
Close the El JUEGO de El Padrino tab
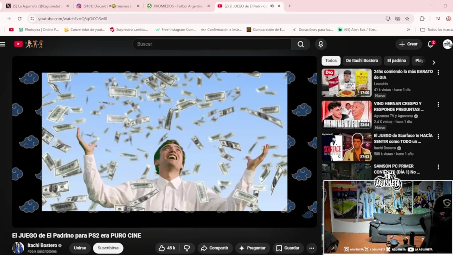click(x=279, y=6)
